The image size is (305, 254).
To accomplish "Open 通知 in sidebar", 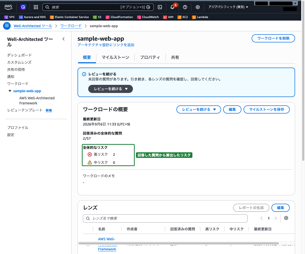I will [11, 76].
